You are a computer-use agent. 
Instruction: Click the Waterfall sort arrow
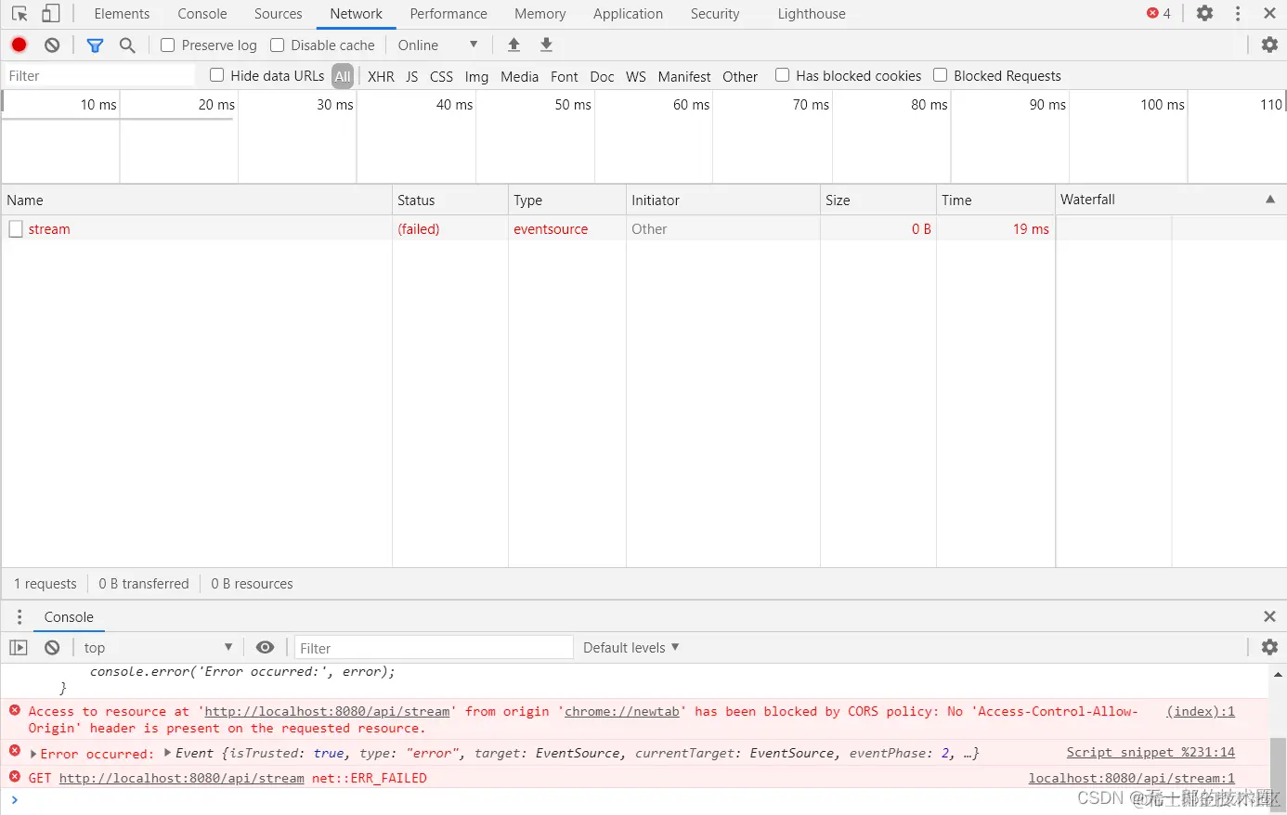[x=1270, y=200]
